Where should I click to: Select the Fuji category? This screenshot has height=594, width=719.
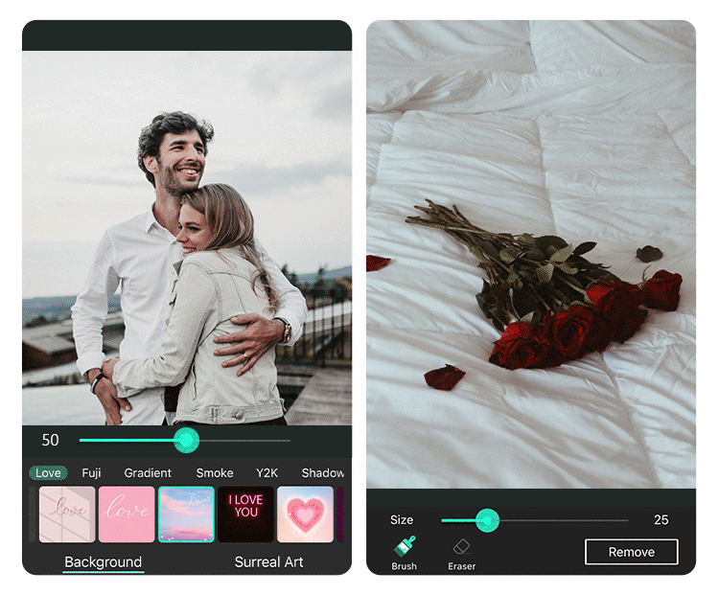(x=91, y=472)
